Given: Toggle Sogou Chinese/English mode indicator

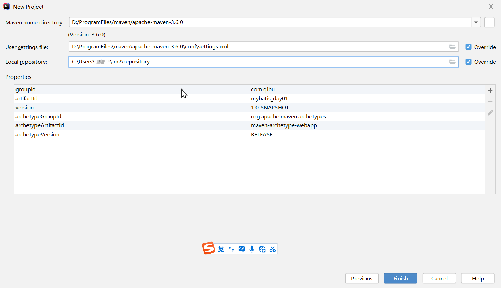Looking at the screenshot, I should click(221, 249).
